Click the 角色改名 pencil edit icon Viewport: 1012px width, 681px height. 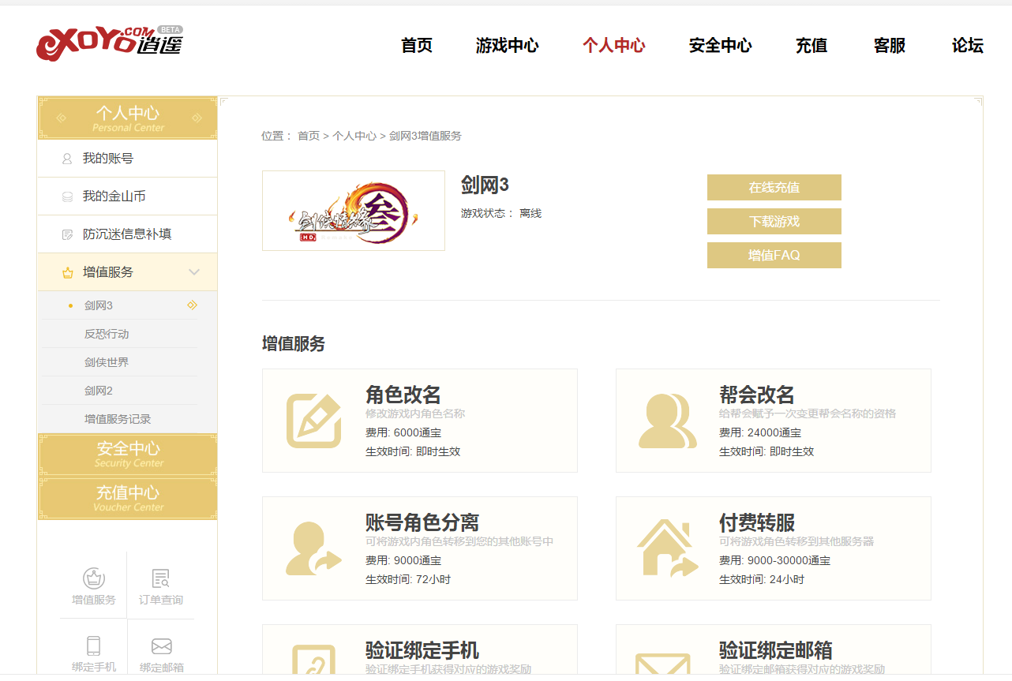313,421
